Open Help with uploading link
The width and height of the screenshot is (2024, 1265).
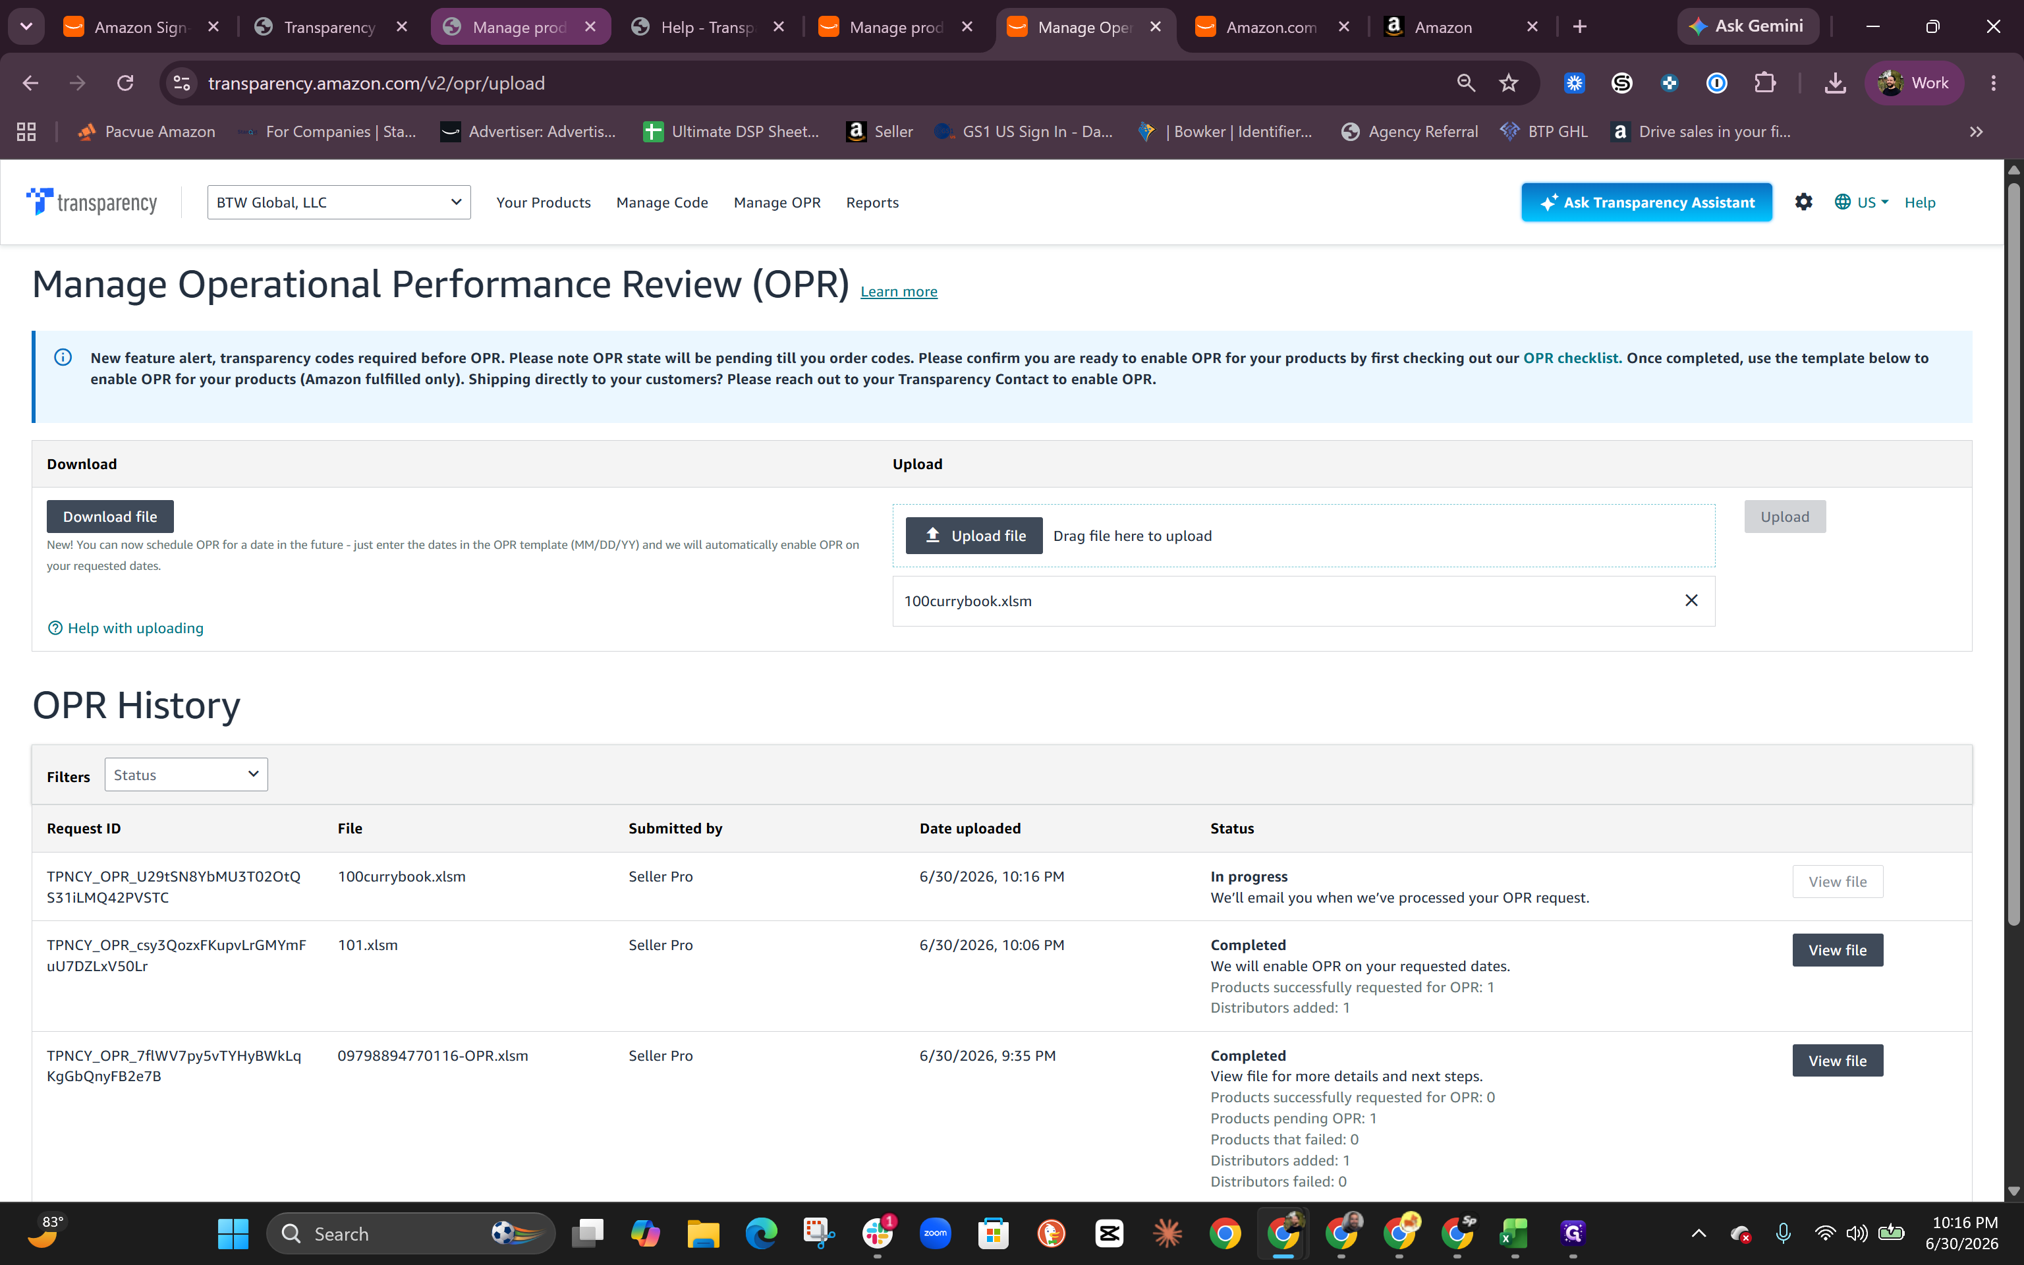click(125, 627)
